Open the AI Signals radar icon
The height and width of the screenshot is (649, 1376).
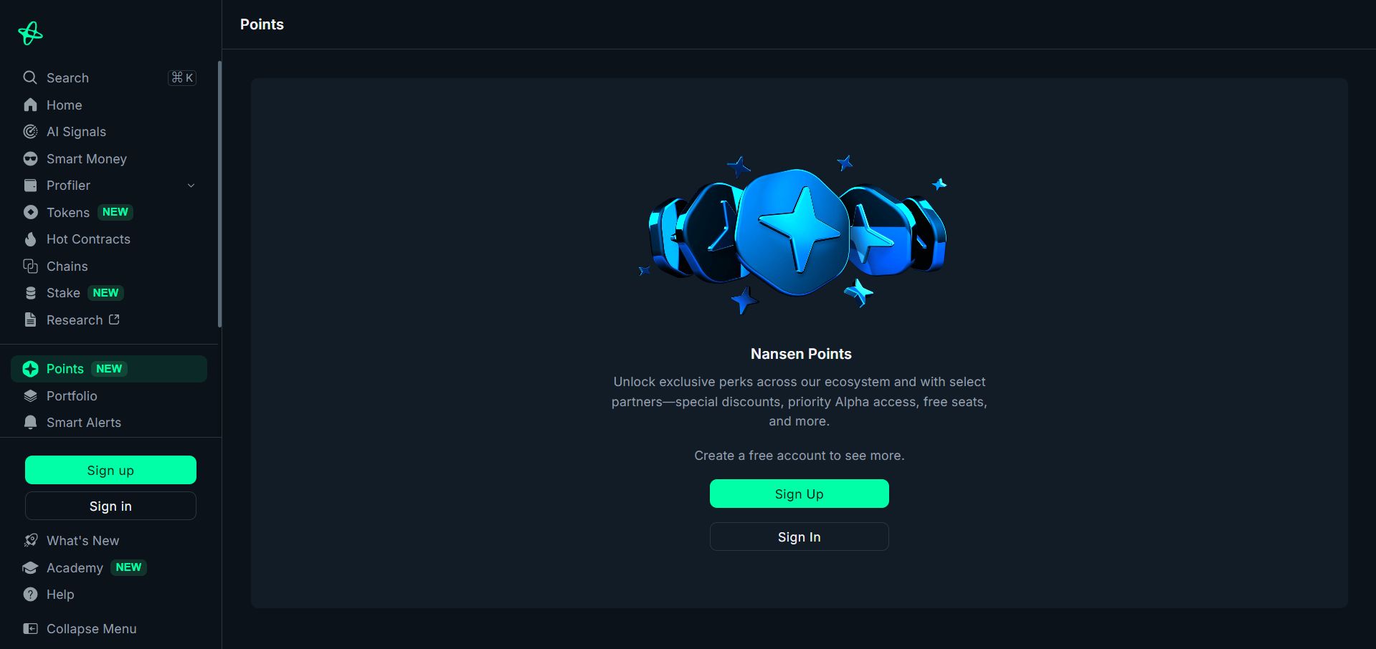tap(30, 132)
